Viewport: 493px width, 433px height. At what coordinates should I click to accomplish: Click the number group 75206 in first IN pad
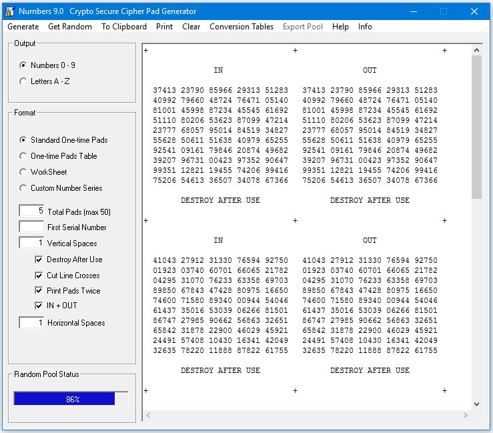click(164, 180)
